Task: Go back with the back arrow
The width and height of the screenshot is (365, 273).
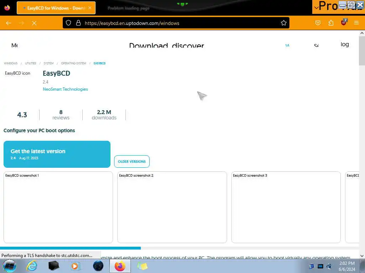Action: [9, 23]
